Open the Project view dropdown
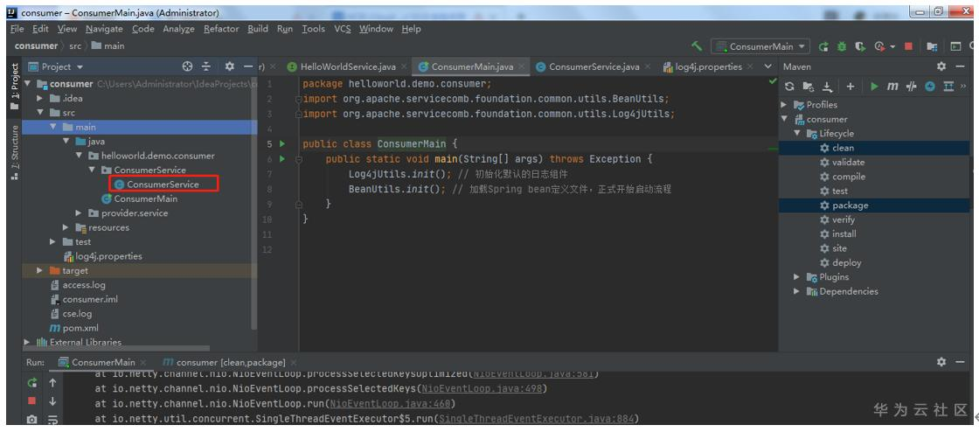Image resolution: width=979 pixels, height=432 pixels. (x=56, y=66)
